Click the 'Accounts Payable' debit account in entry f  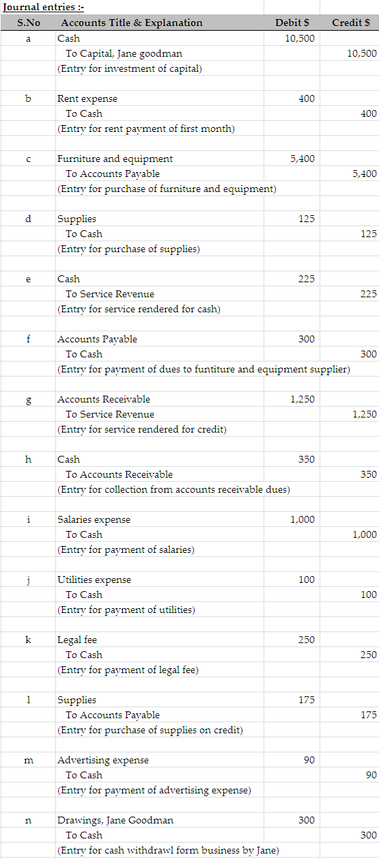coord(97,339)
